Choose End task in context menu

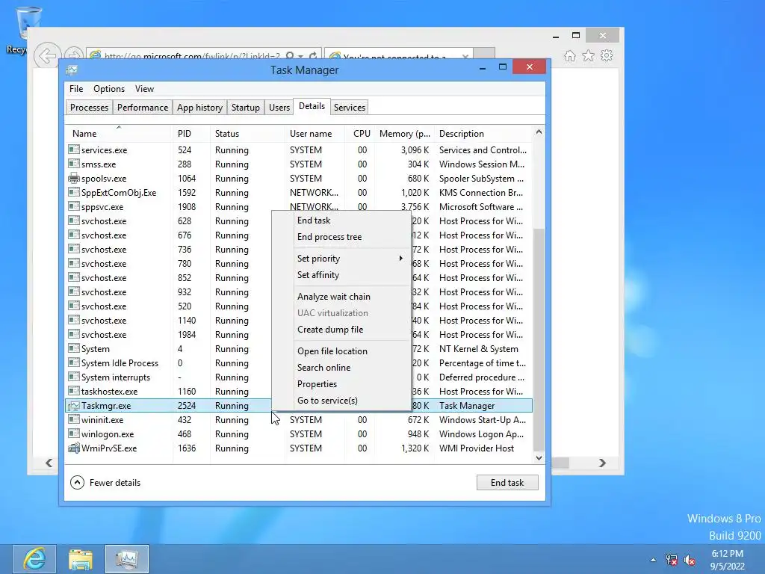pyautogui.click(x=341, y=220)
